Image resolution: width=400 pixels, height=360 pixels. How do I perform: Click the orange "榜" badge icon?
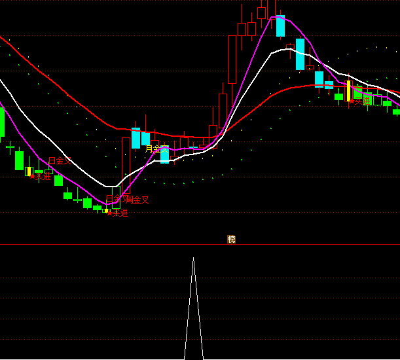tap(231, 240)
